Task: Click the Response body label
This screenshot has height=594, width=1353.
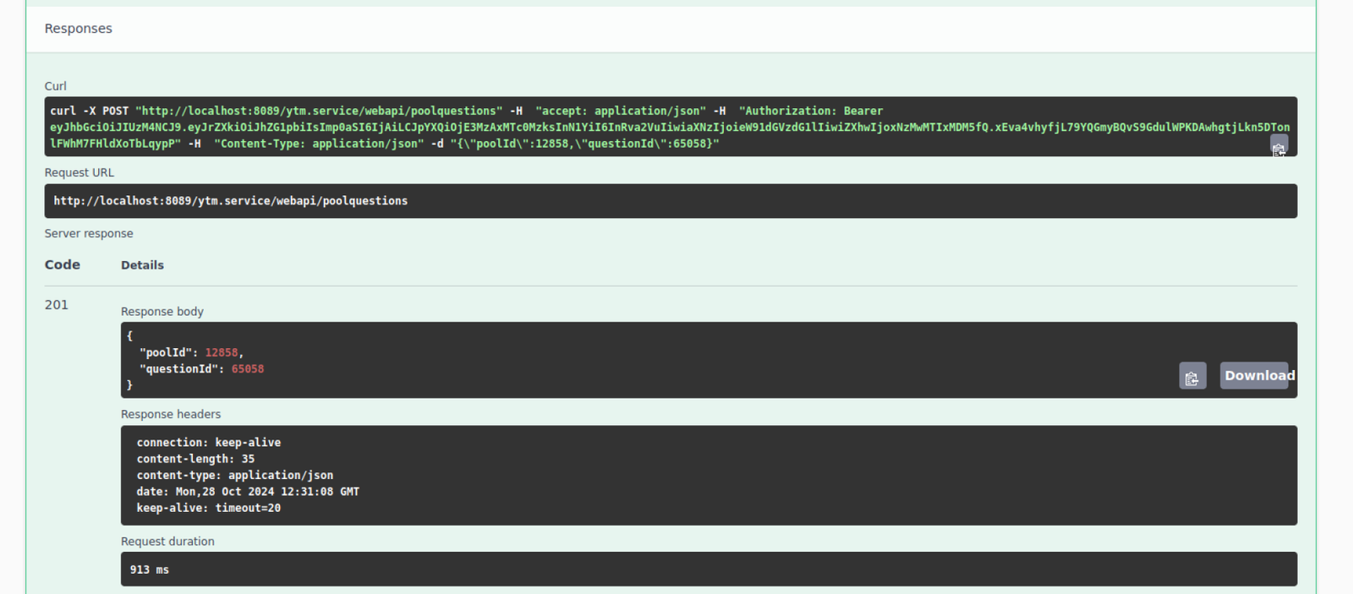Action: pos(162,312)
